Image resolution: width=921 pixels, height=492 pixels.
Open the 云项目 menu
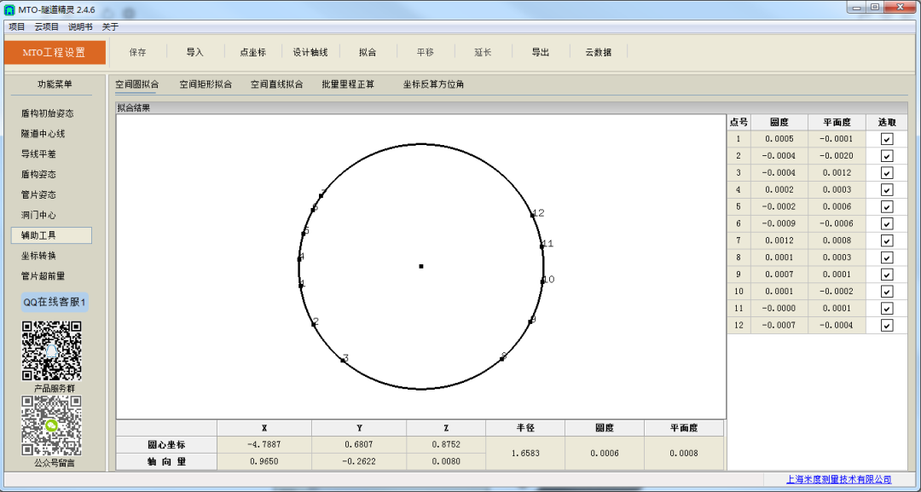47,26
